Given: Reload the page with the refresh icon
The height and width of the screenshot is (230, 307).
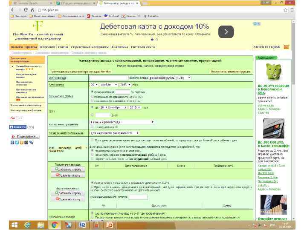Looking at the screenshot, I should 26,10.
